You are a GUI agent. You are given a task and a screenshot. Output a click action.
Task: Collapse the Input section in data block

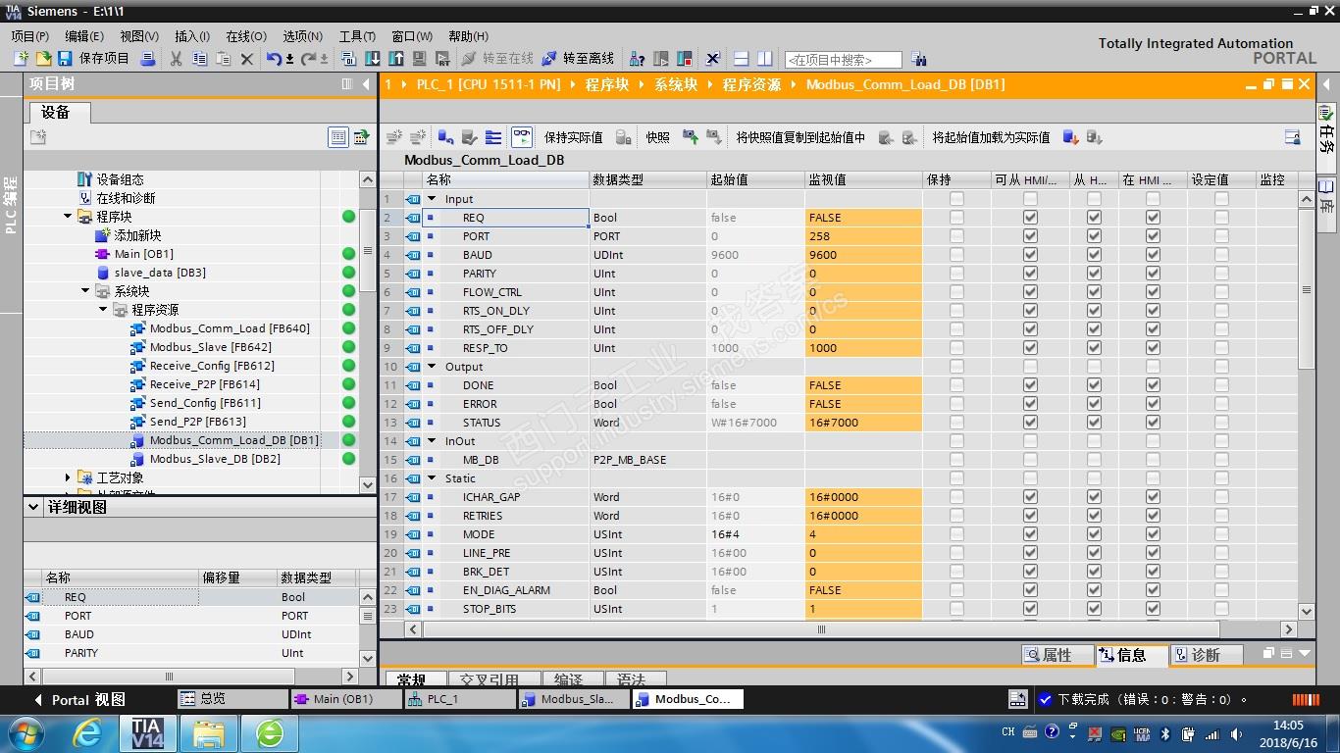(432, 199)
